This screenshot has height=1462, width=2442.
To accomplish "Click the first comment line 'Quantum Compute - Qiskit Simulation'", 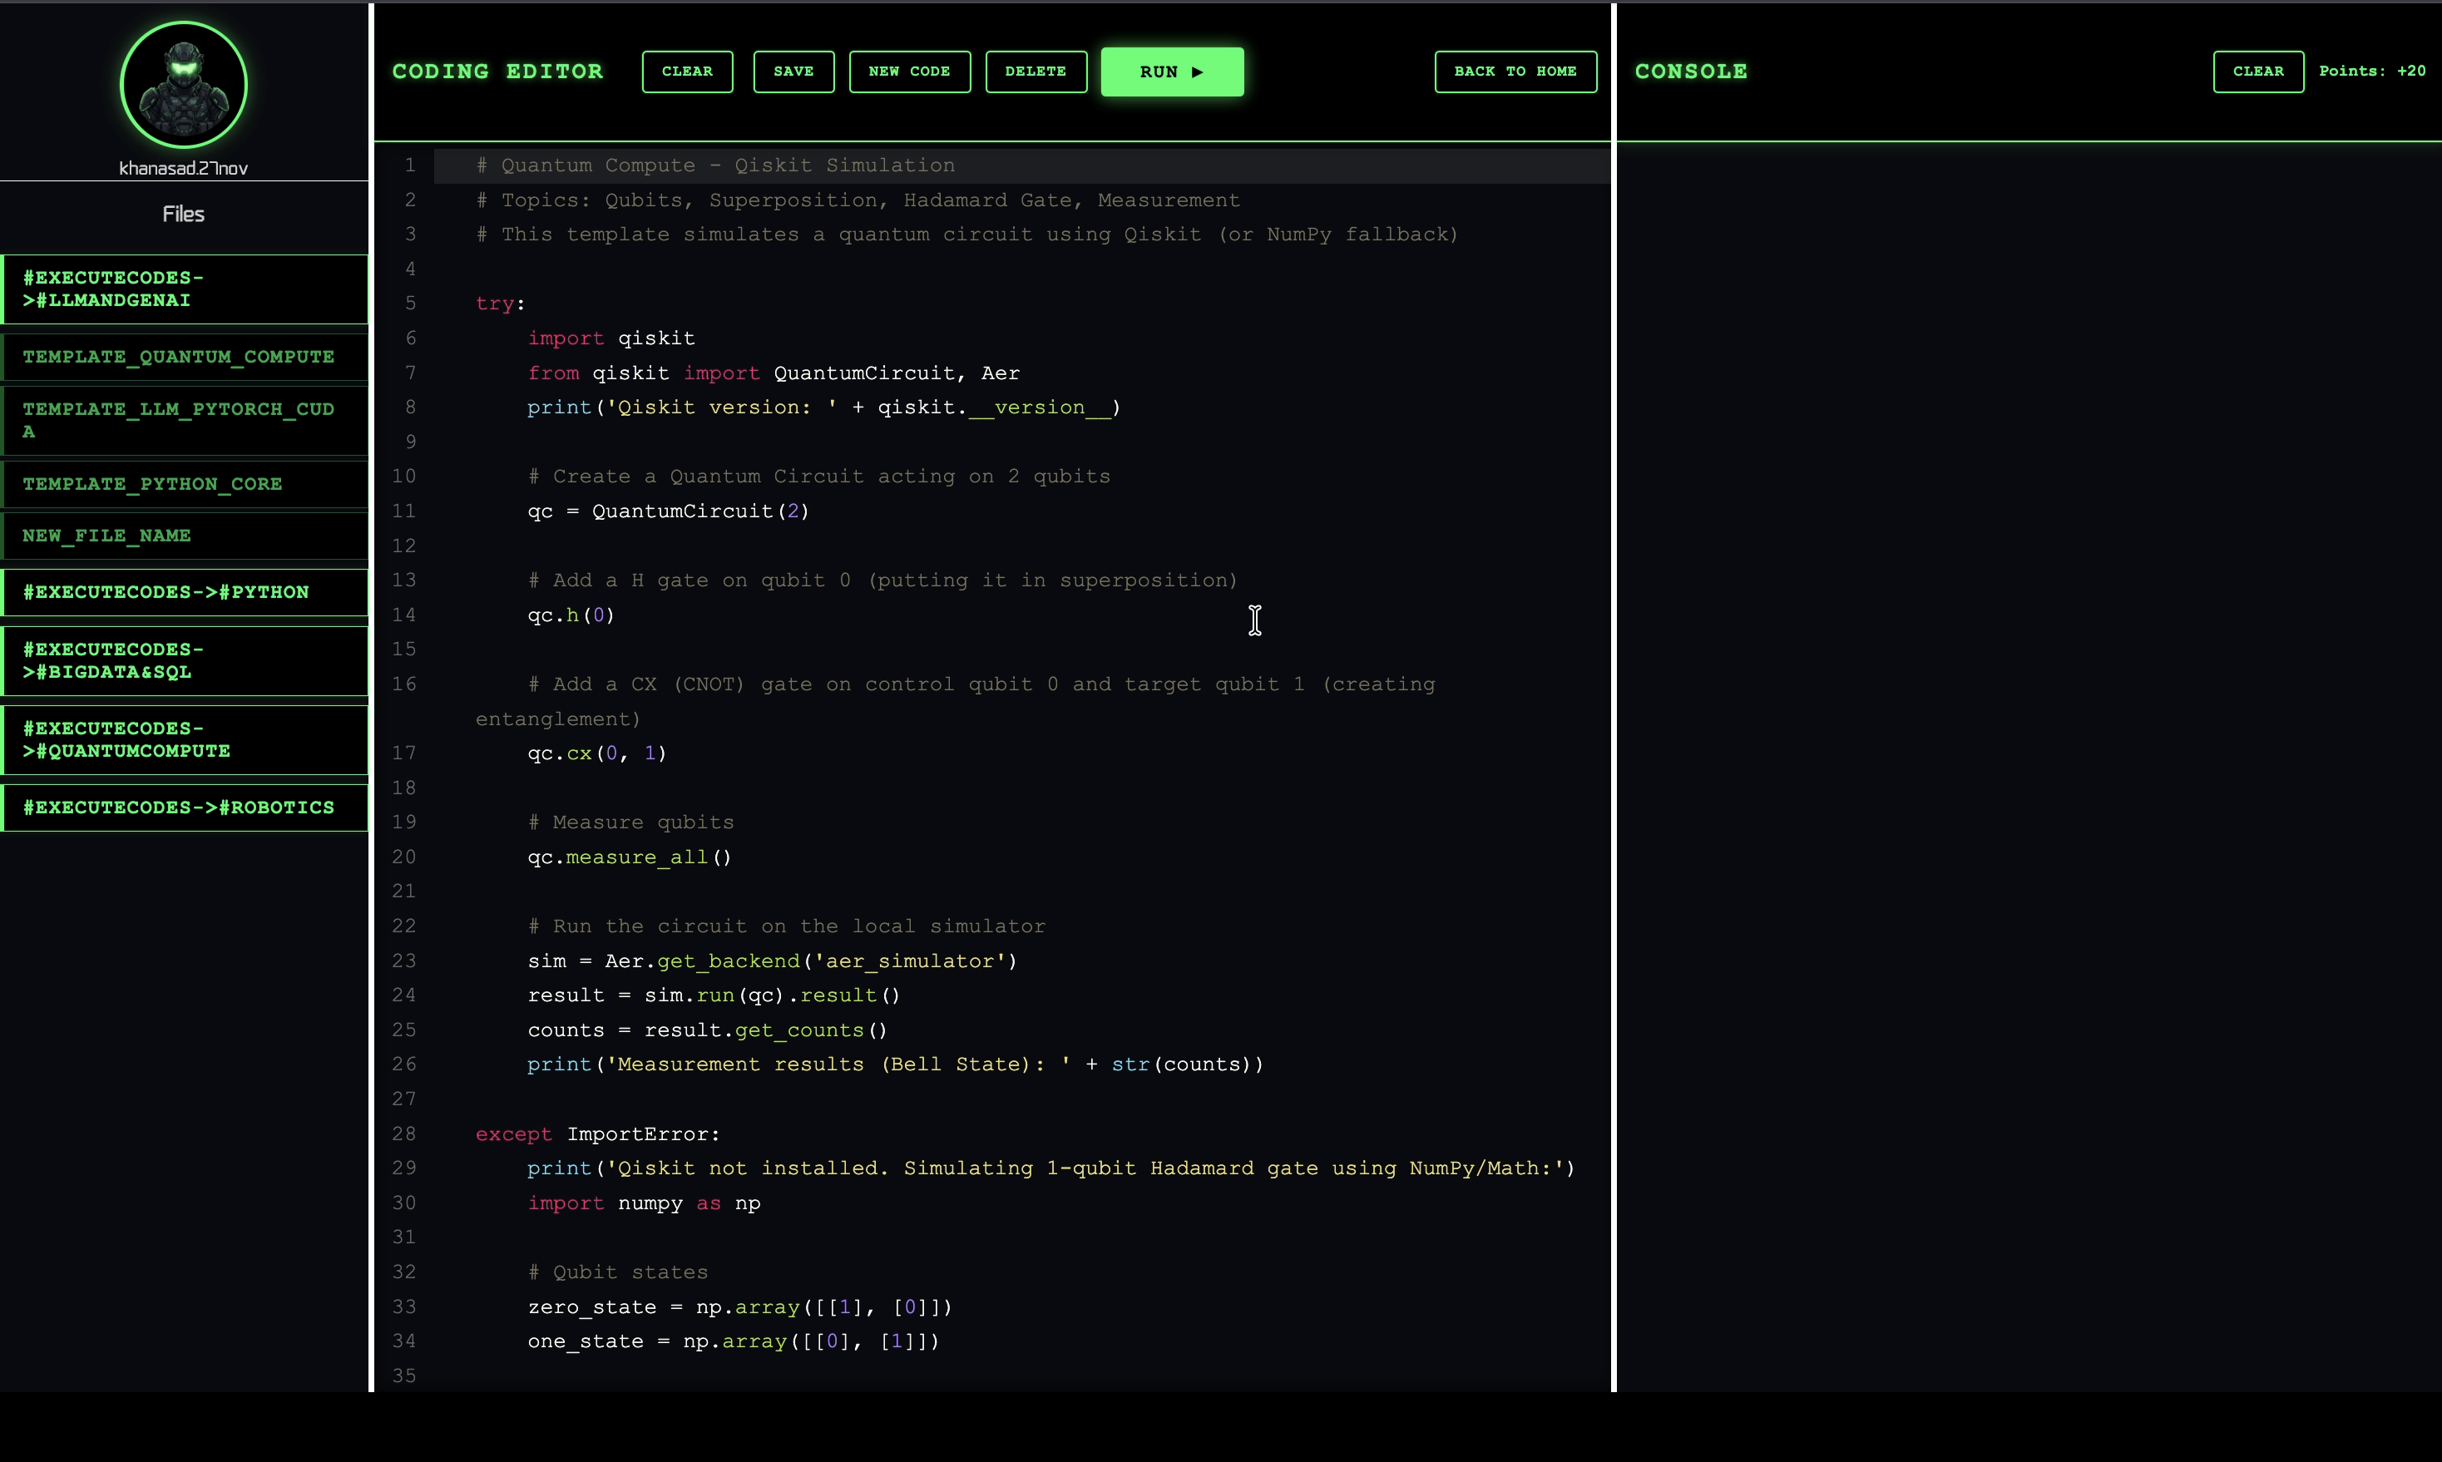I will 716,165.
